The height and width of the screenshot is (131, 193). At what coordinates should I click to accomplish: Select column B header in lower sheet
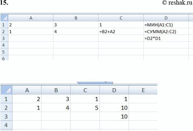point(56,90)
